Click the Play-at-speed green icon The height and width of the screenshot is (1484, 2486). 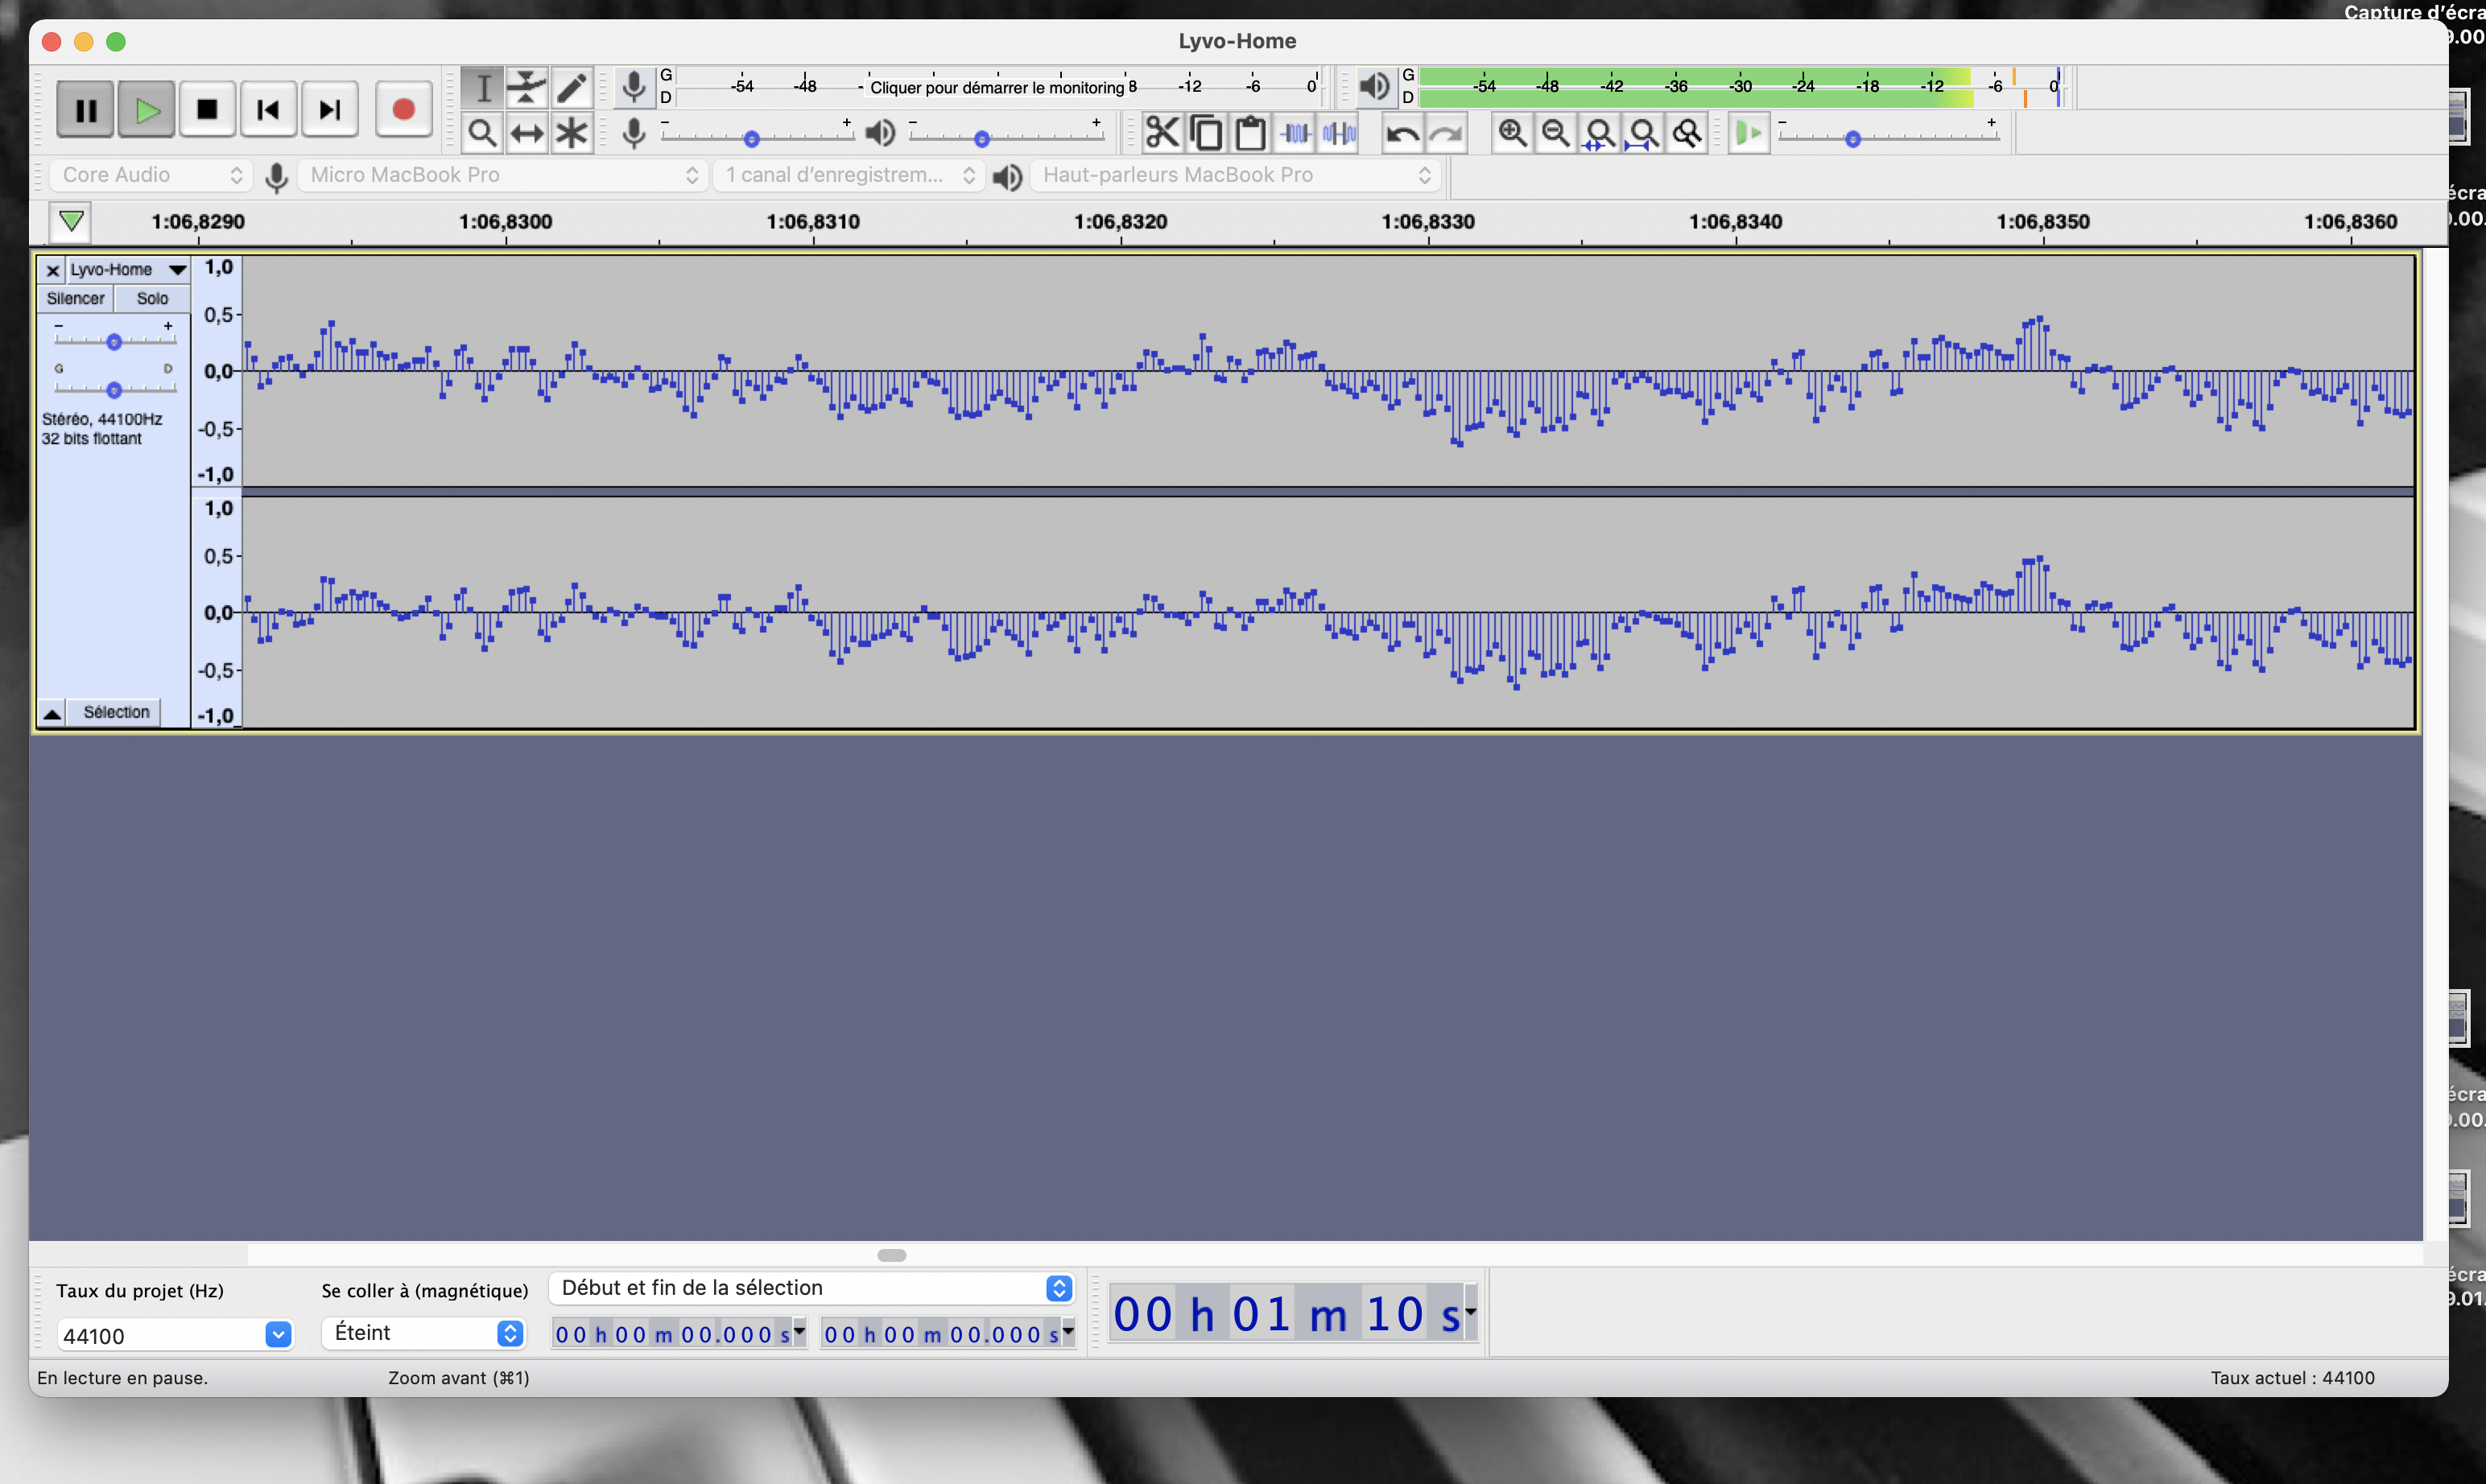(x=1748, y=133)
